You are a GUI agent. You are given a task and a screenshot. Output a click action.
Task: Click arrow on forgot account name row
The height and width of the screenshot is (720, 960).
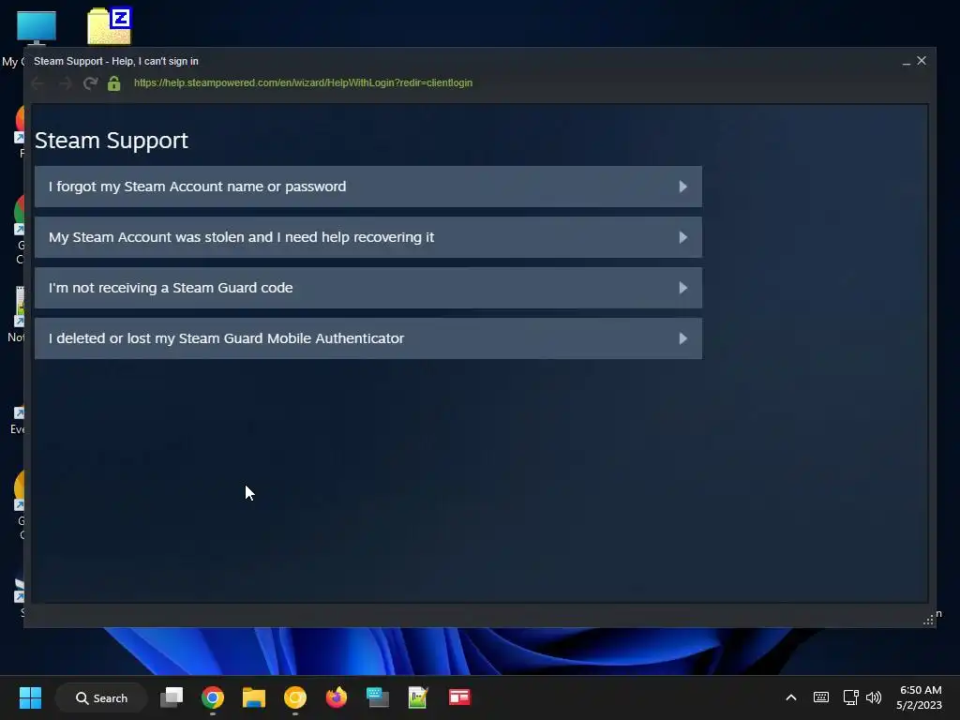pyautogui.click(x=683, y=187)
